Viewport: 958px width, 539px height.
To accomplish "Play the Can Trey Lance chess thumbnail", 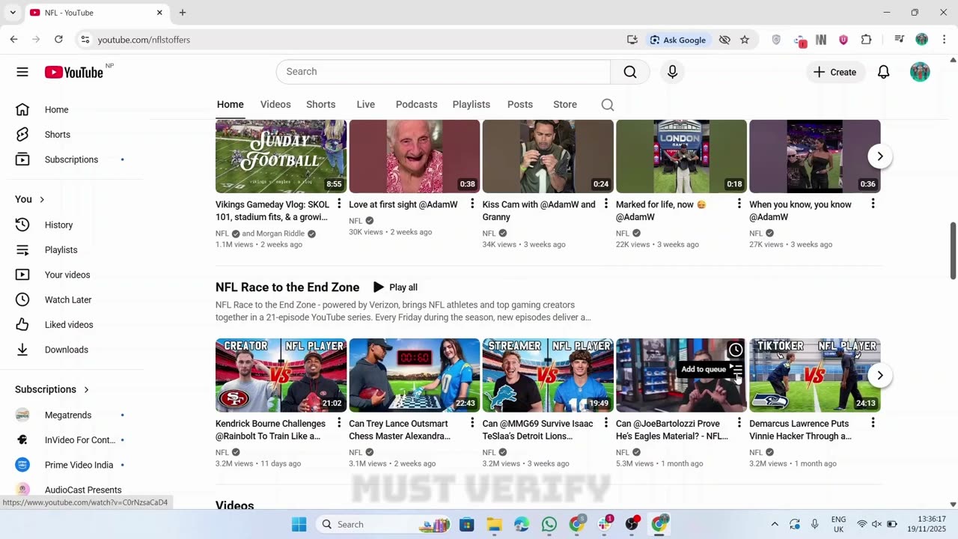I will pyautogui.click(x=415, y=375).
